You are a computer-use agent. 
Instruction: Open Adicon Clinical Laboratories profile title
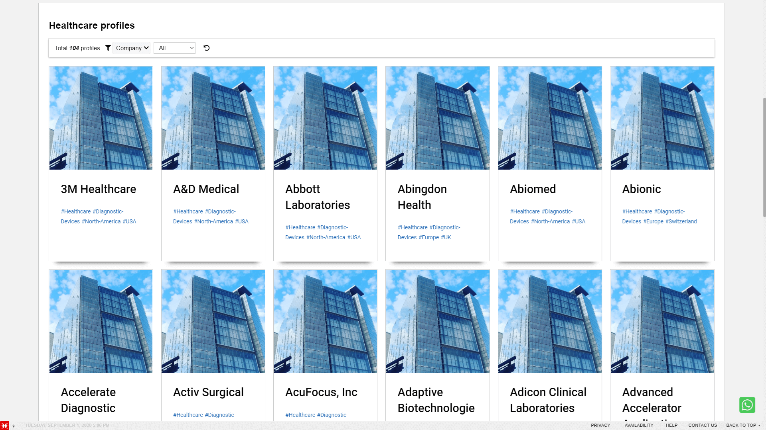click(548, 400)
